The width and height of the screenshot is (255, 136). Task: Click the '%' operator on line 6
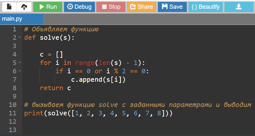coord(116,71)
